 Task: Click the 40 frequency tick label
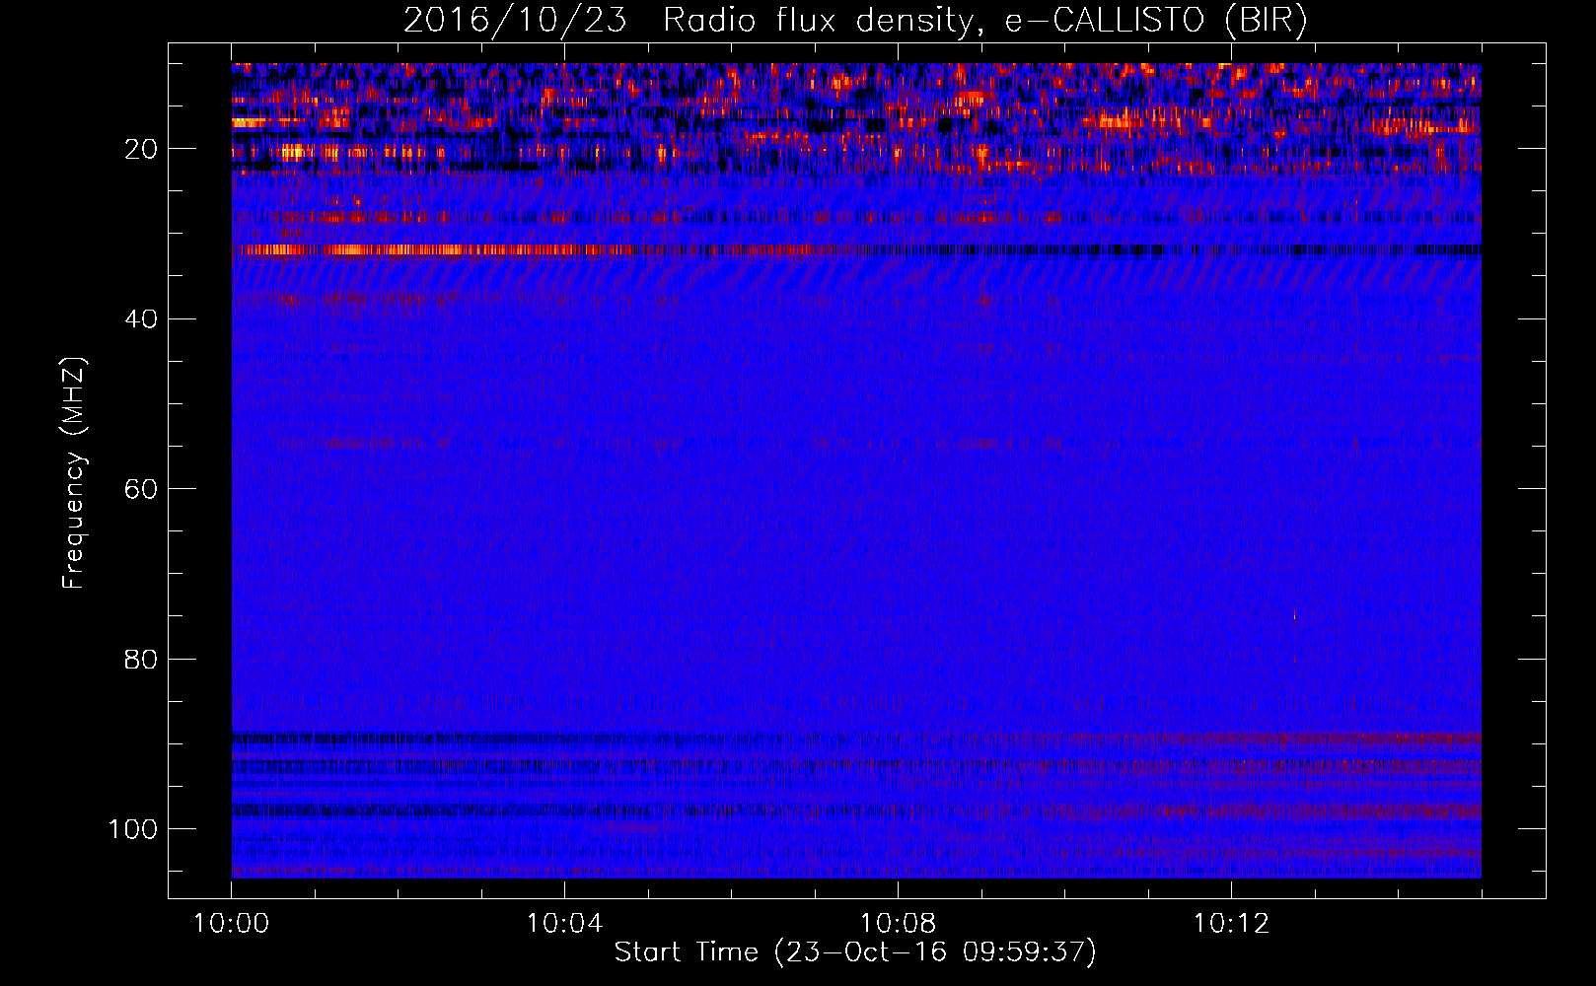(x=142, y=318)
